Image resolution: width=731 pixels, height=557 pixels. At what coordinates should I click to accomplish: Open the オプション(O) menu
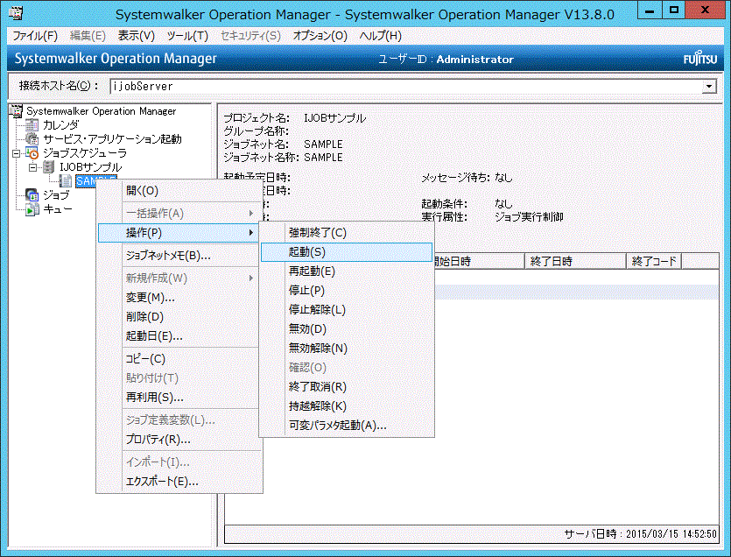point(320,36)
